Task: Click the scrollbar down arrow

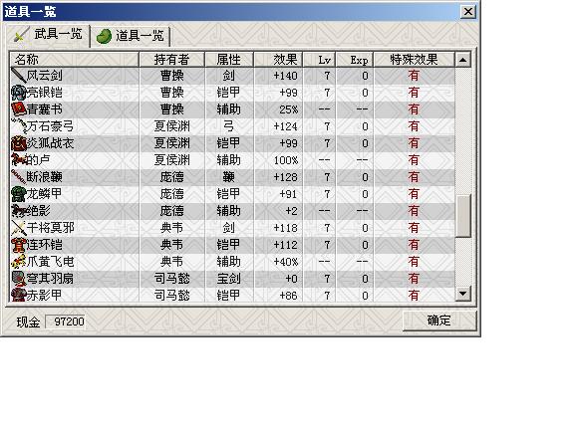Action: pyautogui.click(x=463, y=294)
